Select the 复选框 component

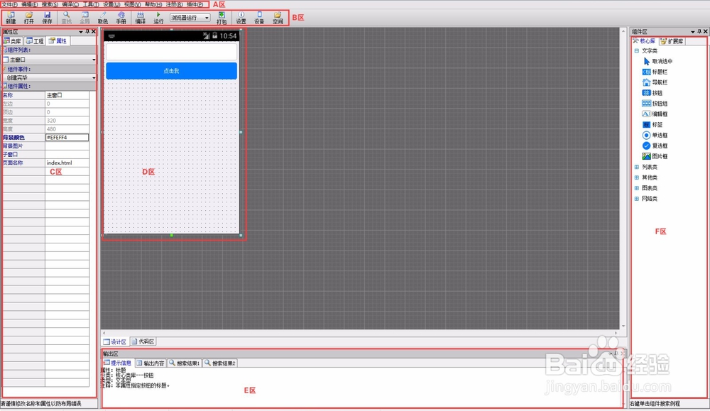tap(655, 146)
